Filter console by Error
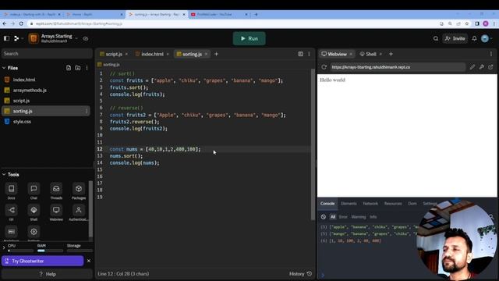Viewport: 499px width, 281px height. click(x=343, y=217)
